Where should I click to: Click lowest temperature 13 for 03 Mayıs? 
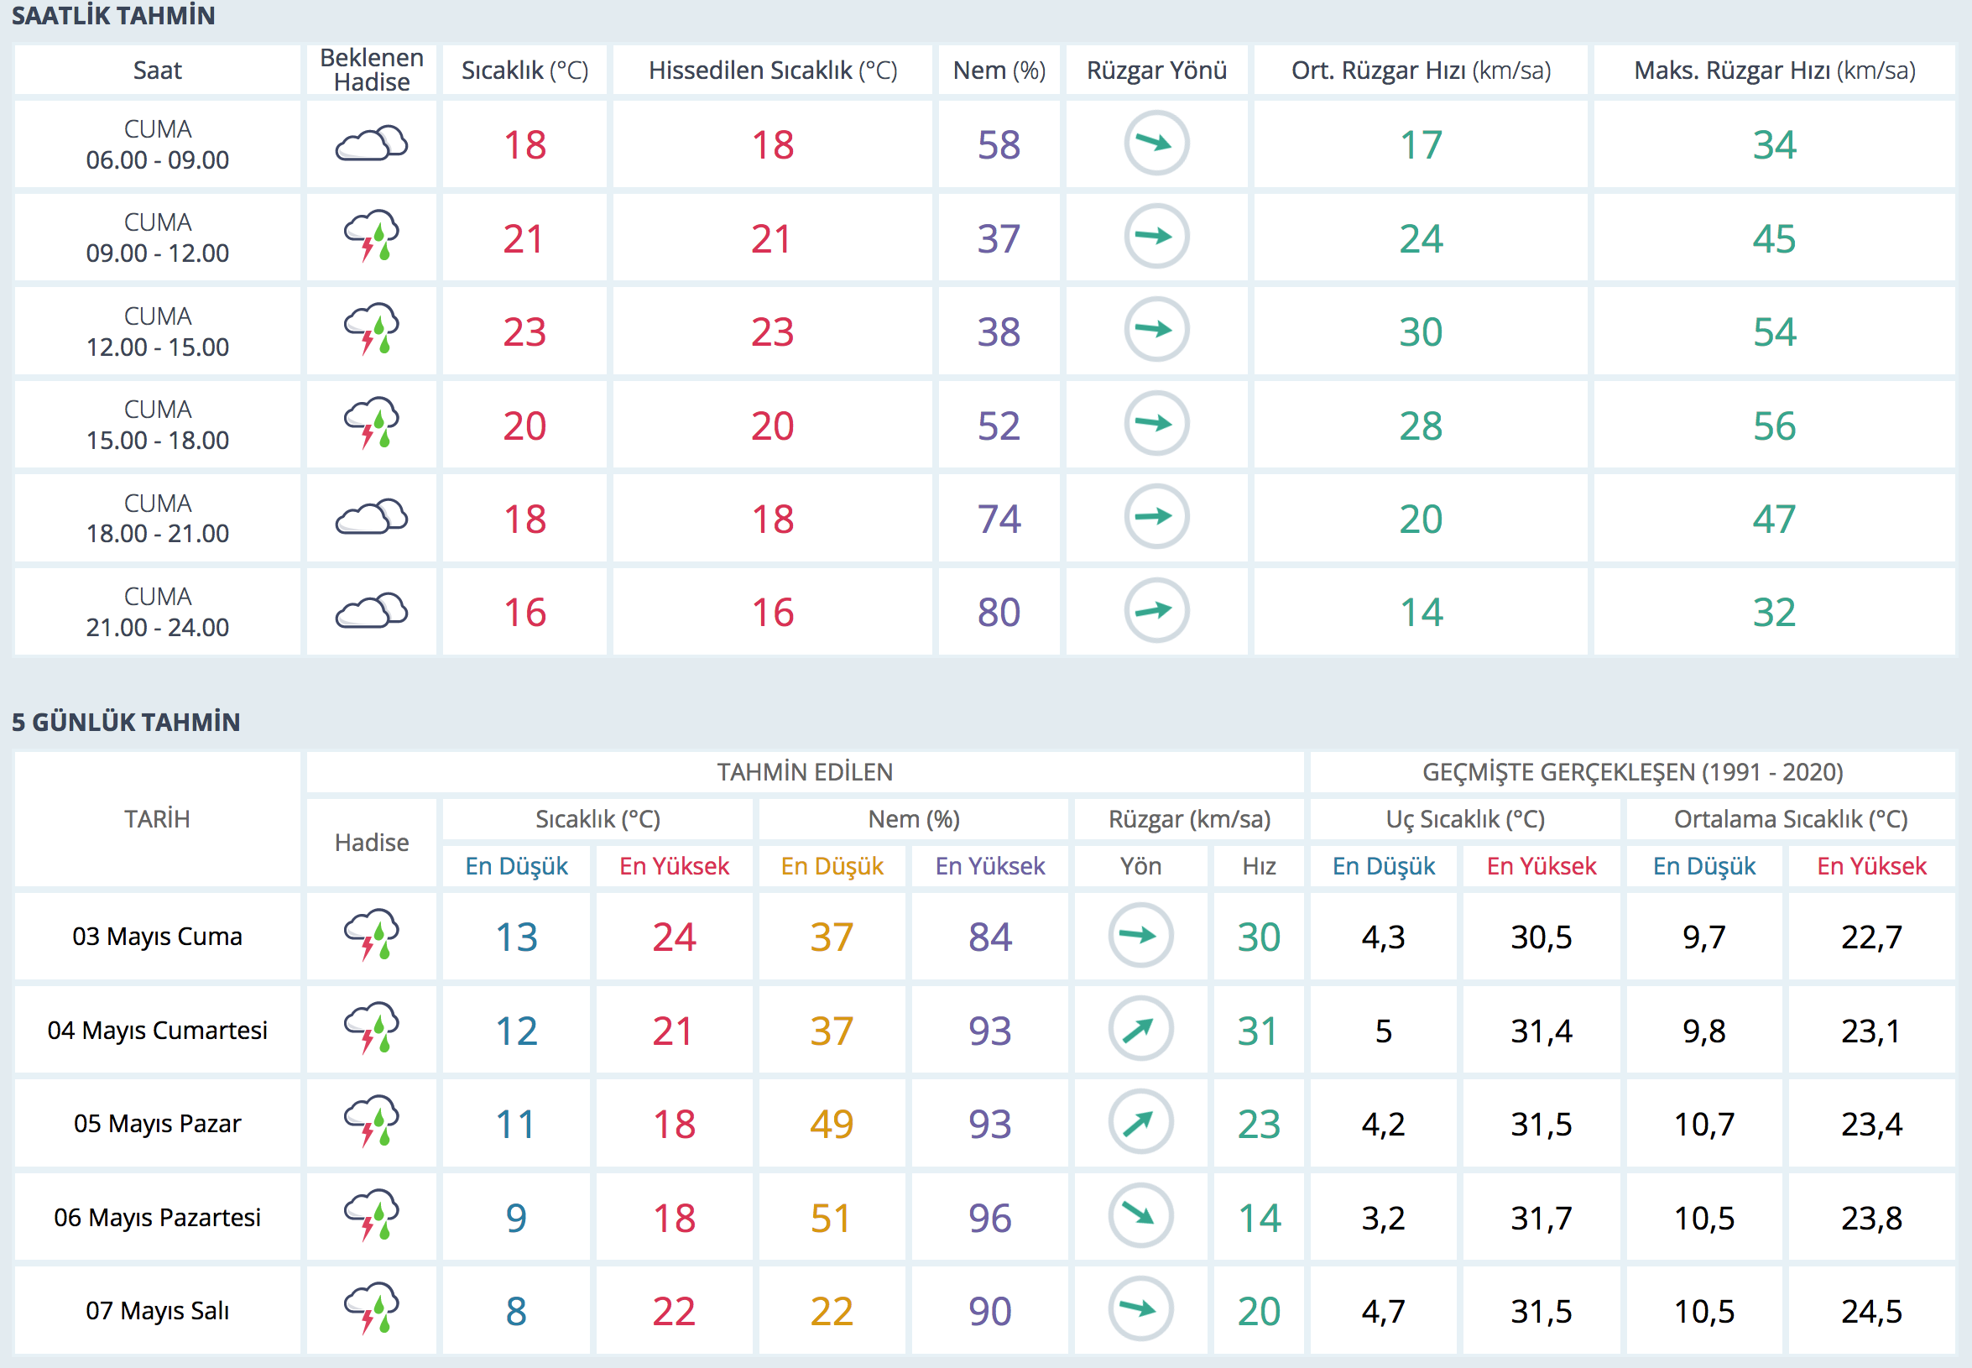click(x=517, y=937)
